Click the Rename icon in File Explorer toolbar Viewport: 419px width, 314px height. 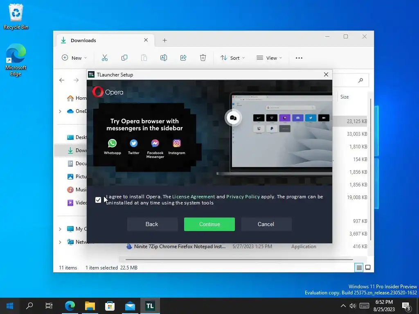[164, 58]
